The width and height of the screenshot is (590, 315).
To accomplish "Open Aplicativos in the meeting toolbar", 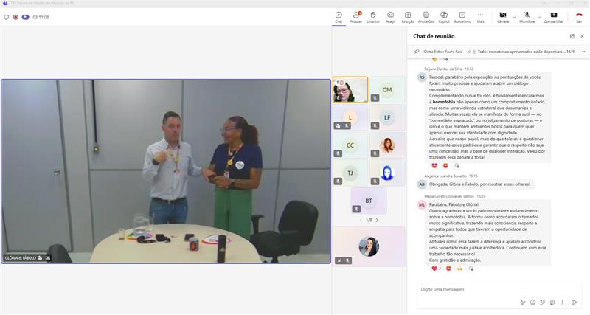I will [x=462, y=16].
